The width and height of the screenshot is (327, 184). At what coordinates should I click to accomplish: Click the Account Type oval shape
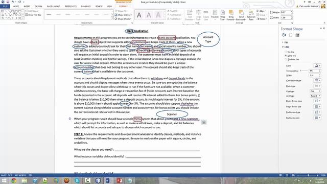[208, 39]
